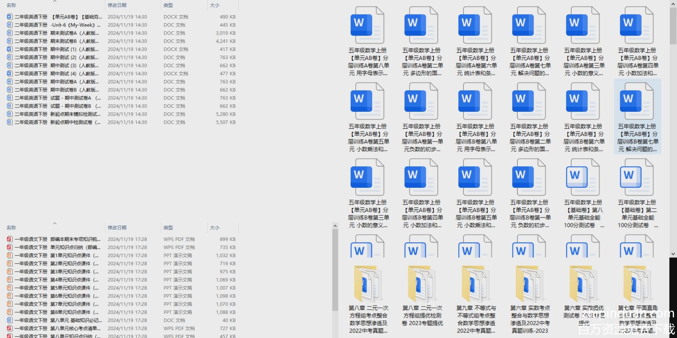The width and height of the screenshot is (677, 338).
Task: Open the 第七章 平面直角 folder
Action: click(637, 284)
